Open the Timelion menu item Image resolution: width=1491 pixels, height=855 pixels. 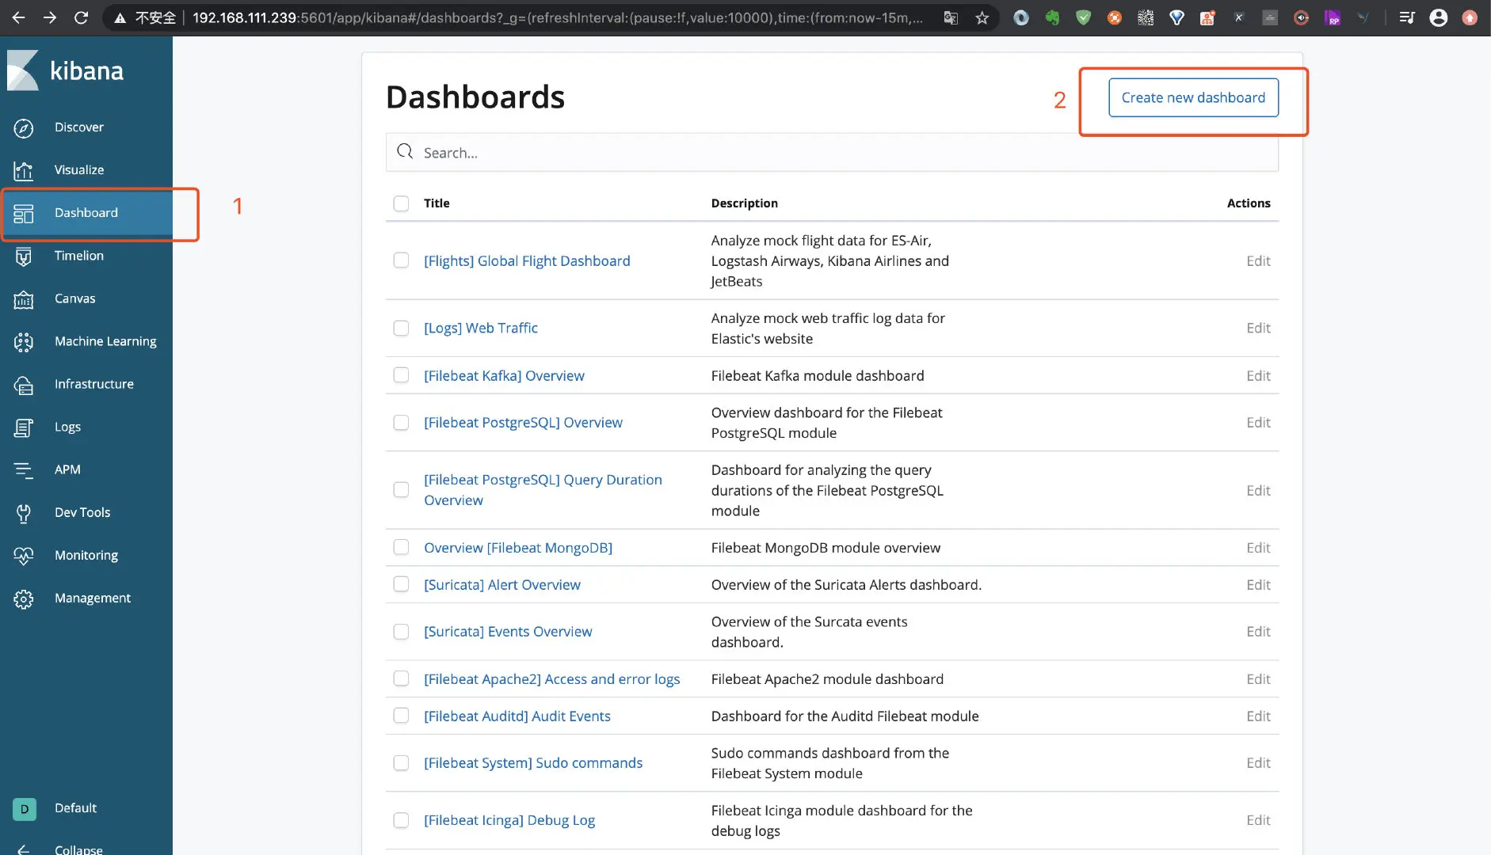pos(79,256)
